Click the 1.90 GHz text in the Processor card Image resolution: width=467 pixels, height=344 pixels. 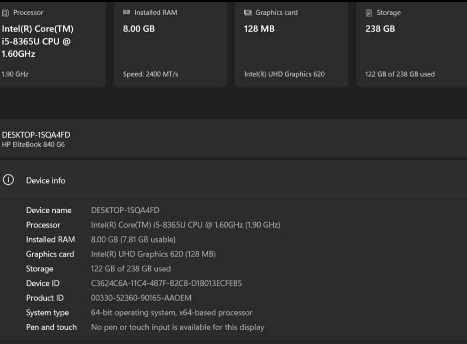pos(15,74)
